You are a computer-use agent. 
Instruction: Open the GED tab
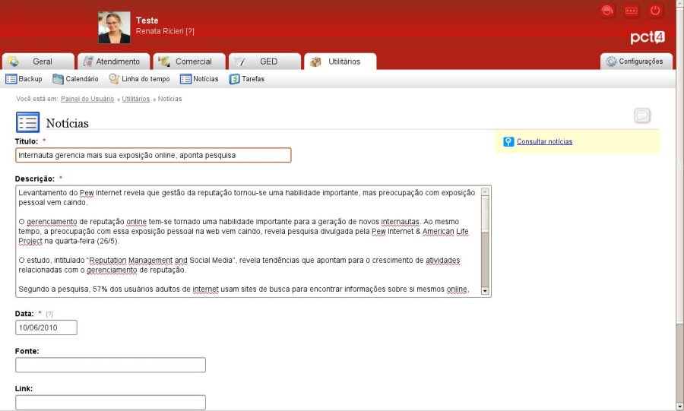[x=265, y=62]
